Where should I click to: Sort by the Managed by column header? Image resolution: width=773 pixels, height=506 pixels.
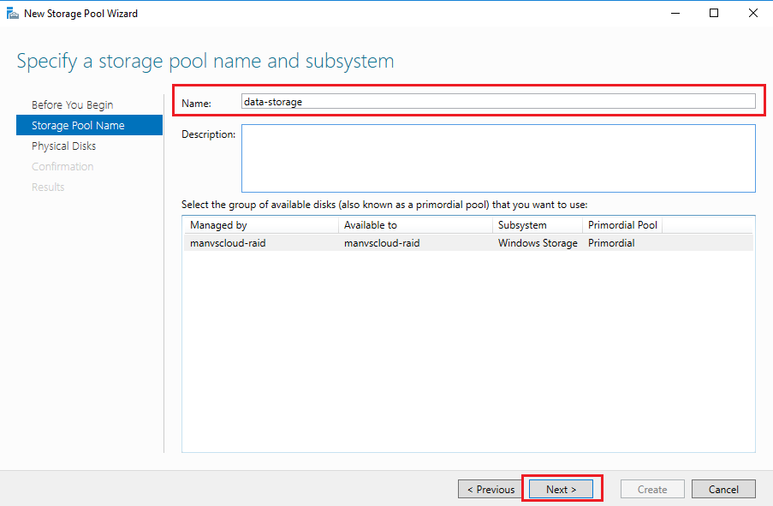[x=261, y=225]
